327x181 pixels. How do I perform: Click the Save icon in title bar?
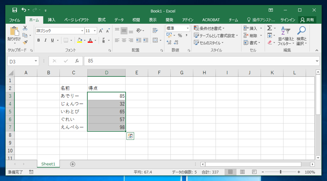pos(15,10)
